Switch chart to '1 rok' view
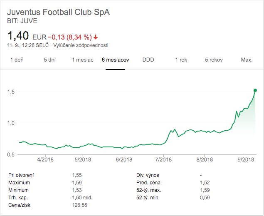 tap(181, 60)
